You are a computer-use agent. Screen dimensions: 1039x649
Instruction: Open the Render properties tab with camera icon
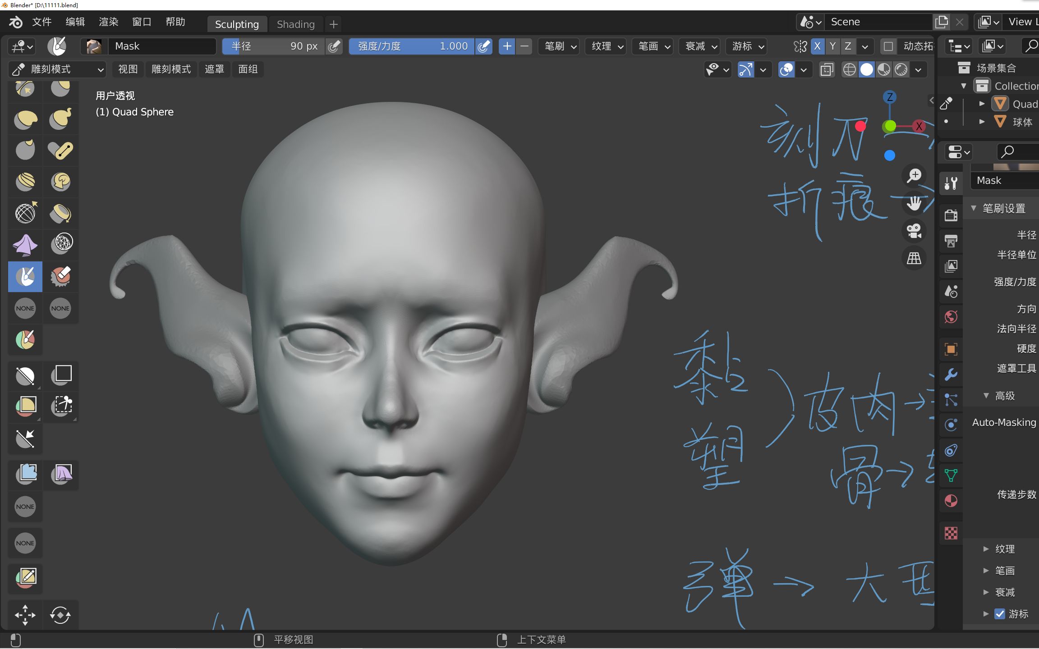tap(951, 215)
